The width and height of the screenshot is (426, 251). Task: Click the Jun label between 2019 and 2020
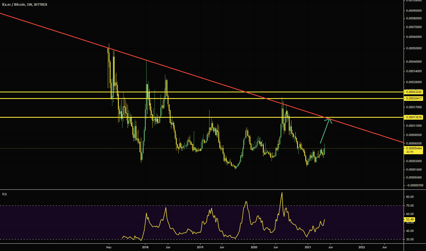click(222, 247)
